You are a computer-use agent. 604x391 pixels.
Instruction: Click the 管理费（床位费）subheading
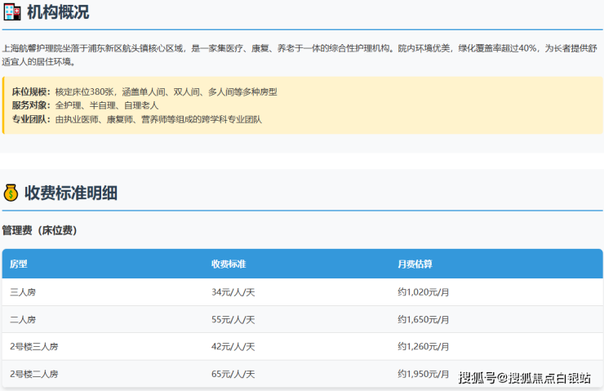click(x=39, y=231)
